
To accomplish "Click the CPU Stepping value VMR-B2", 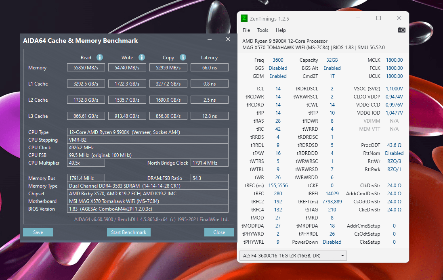I will coord(148,140).
